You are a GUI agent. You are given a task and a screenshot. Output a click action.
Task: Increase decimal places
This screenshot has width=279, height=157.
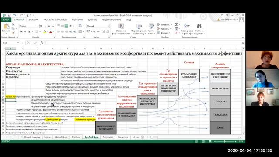pos(104,31)
